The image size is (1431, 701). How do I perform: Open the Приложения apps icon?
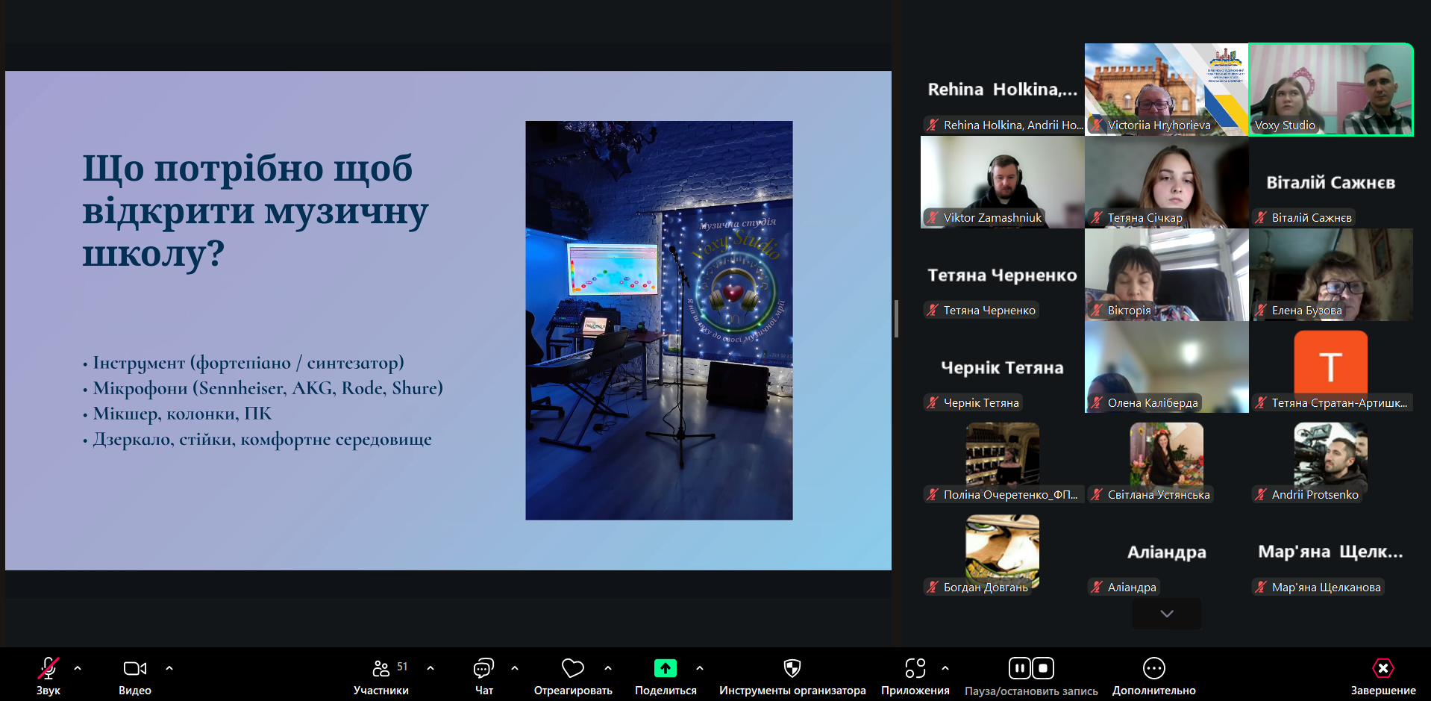[915, 669]
